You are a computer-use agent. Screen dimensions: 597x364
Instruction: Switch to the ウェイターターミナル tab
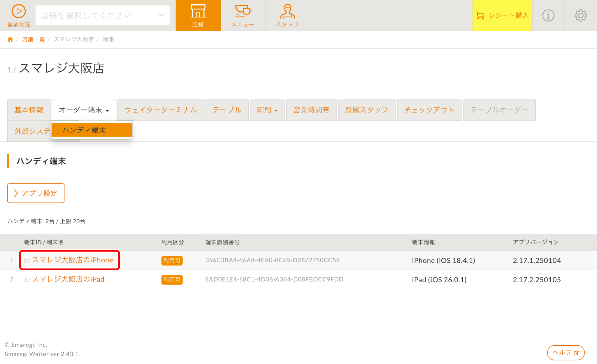[x=161, y=110]
